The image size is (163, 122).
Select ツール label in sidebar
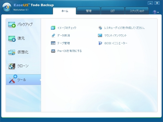(x=22, y=80)
